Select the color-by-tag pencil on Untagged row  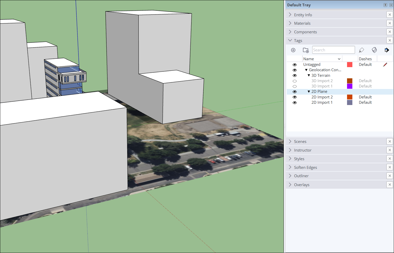tap(385, 65)
